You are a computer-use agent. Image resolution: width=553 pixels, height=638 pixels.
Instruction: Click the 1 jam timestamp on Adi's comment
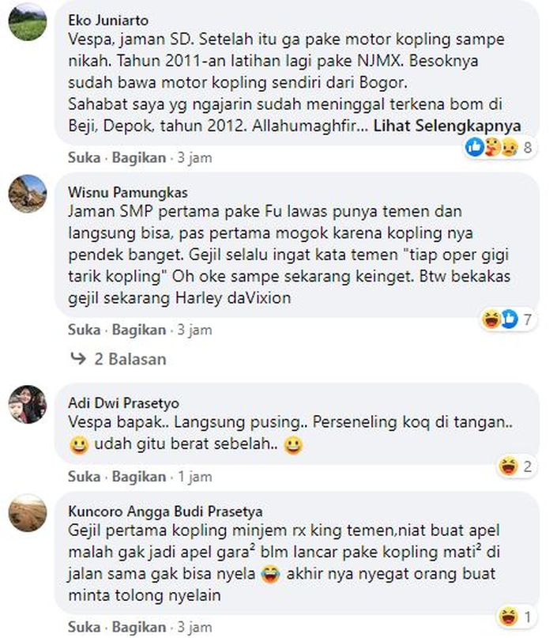tap(195, 477)
